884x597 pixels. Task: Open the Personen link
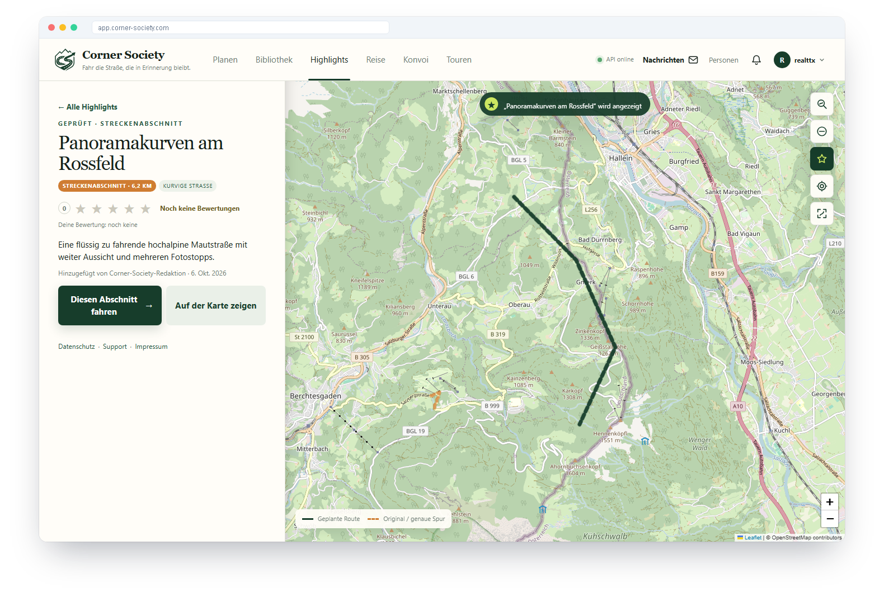pyautogui.click(x=723, y=60)
